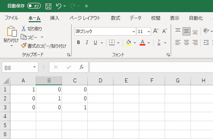Switch to the ホーム tab
Viewport: 213px width, 139px height.
tap(34, 18)
